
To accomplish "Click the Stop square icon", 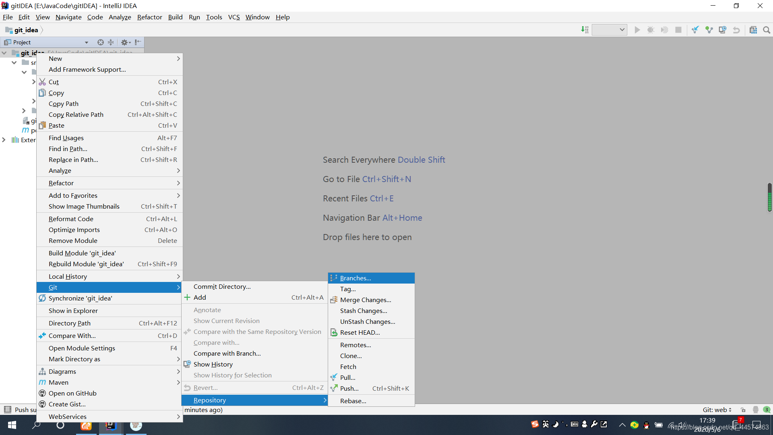I will pos(678,30).
